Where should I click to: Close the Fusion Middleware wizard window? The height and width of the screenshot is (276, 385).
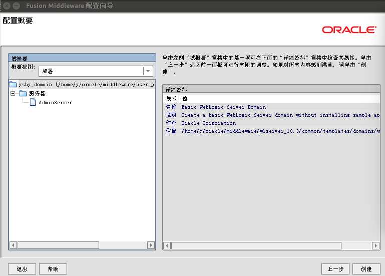7,6
